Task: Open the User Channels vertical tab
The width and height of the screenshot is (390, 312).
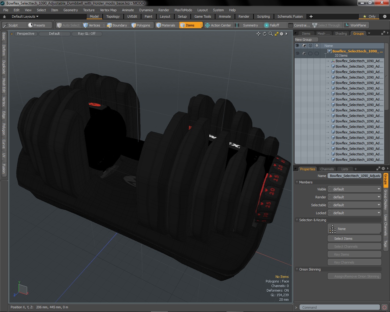Action: point(386,225)
